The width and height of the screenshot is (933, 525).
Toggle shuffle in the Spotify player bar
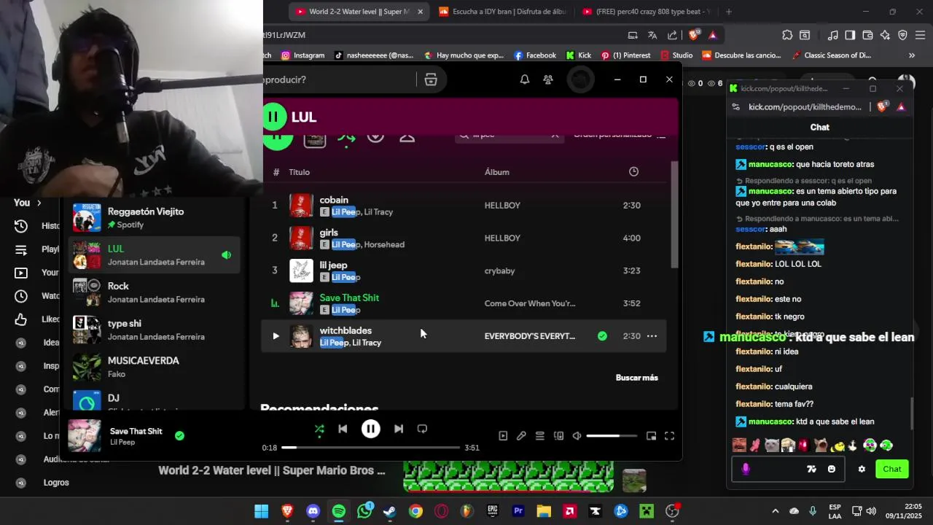319,429
